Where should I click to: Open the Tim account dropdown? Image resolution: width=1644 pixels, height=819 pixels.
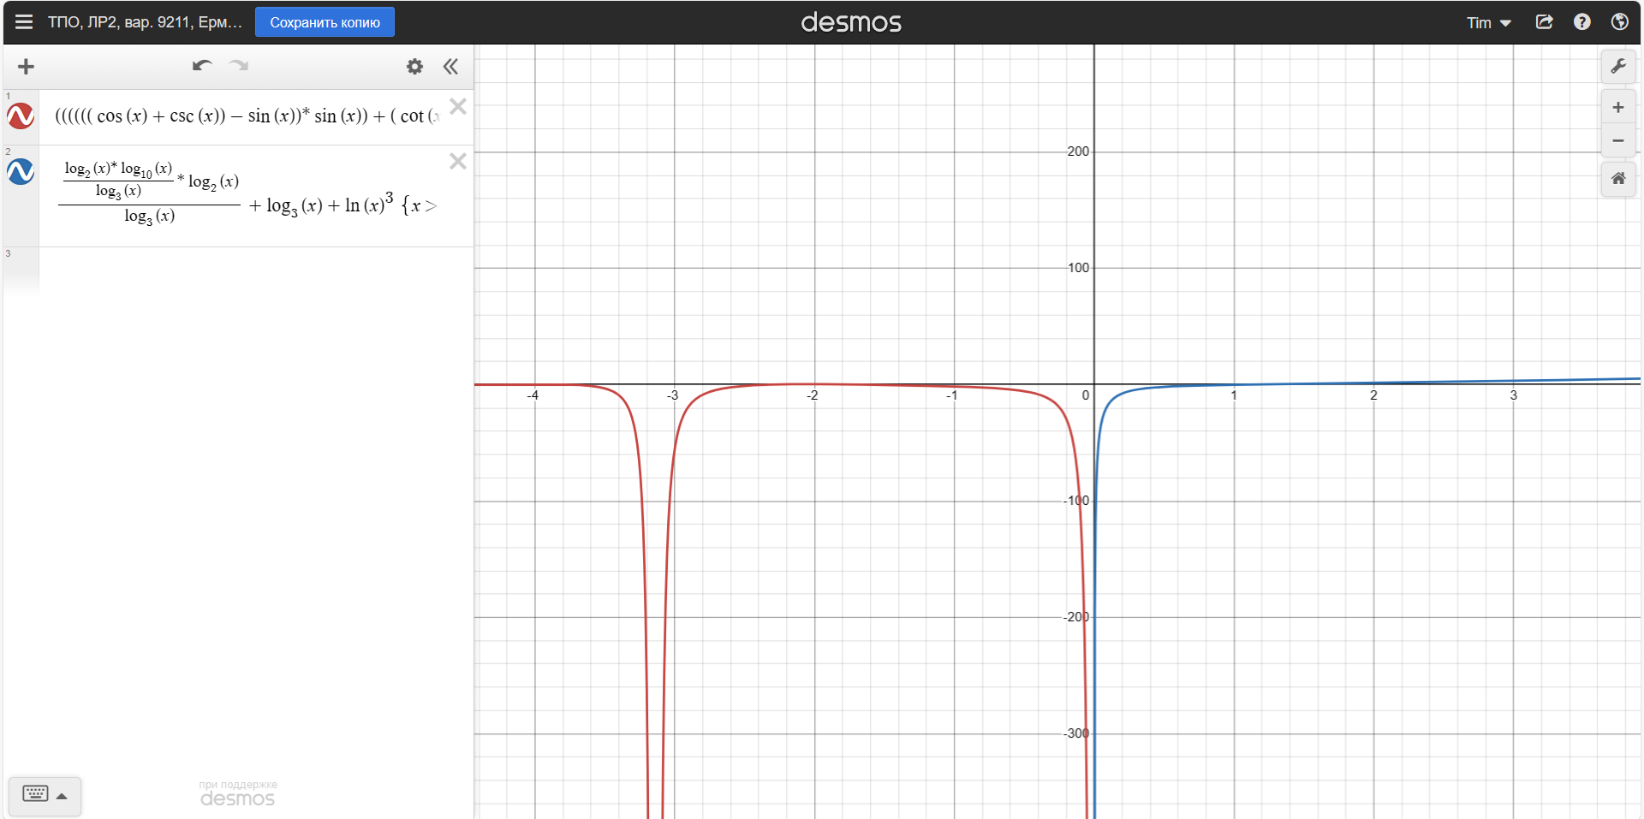click(x=1489, y=23)
